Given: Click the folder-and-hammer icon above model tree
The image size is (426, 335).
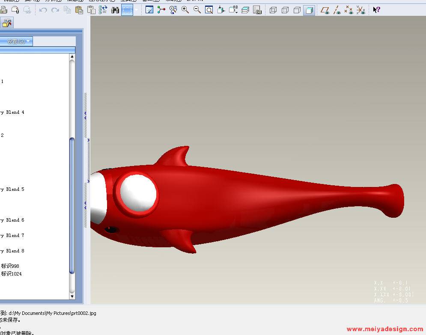Looking at the screenshot, I should pos(6,23).
